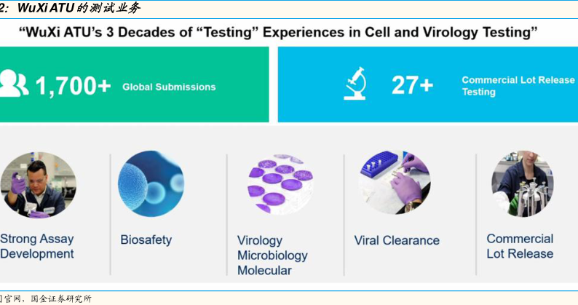Select the 27+ figure
The width and height of the screenshot is (578, 305).
tap(412, 85)
